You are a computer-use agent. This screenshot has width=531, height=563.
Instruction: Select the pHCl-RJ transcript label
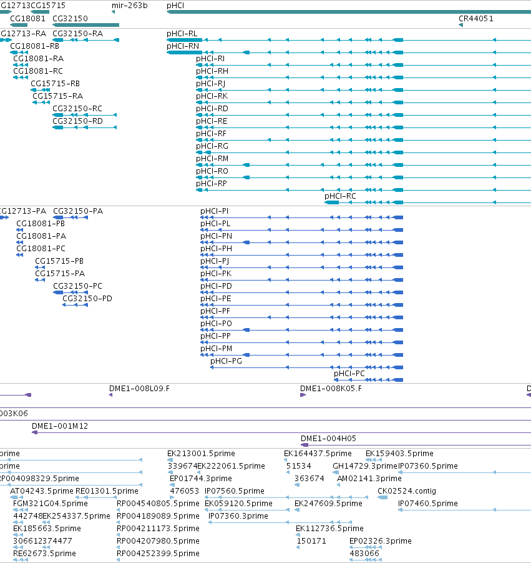[211, 84]
